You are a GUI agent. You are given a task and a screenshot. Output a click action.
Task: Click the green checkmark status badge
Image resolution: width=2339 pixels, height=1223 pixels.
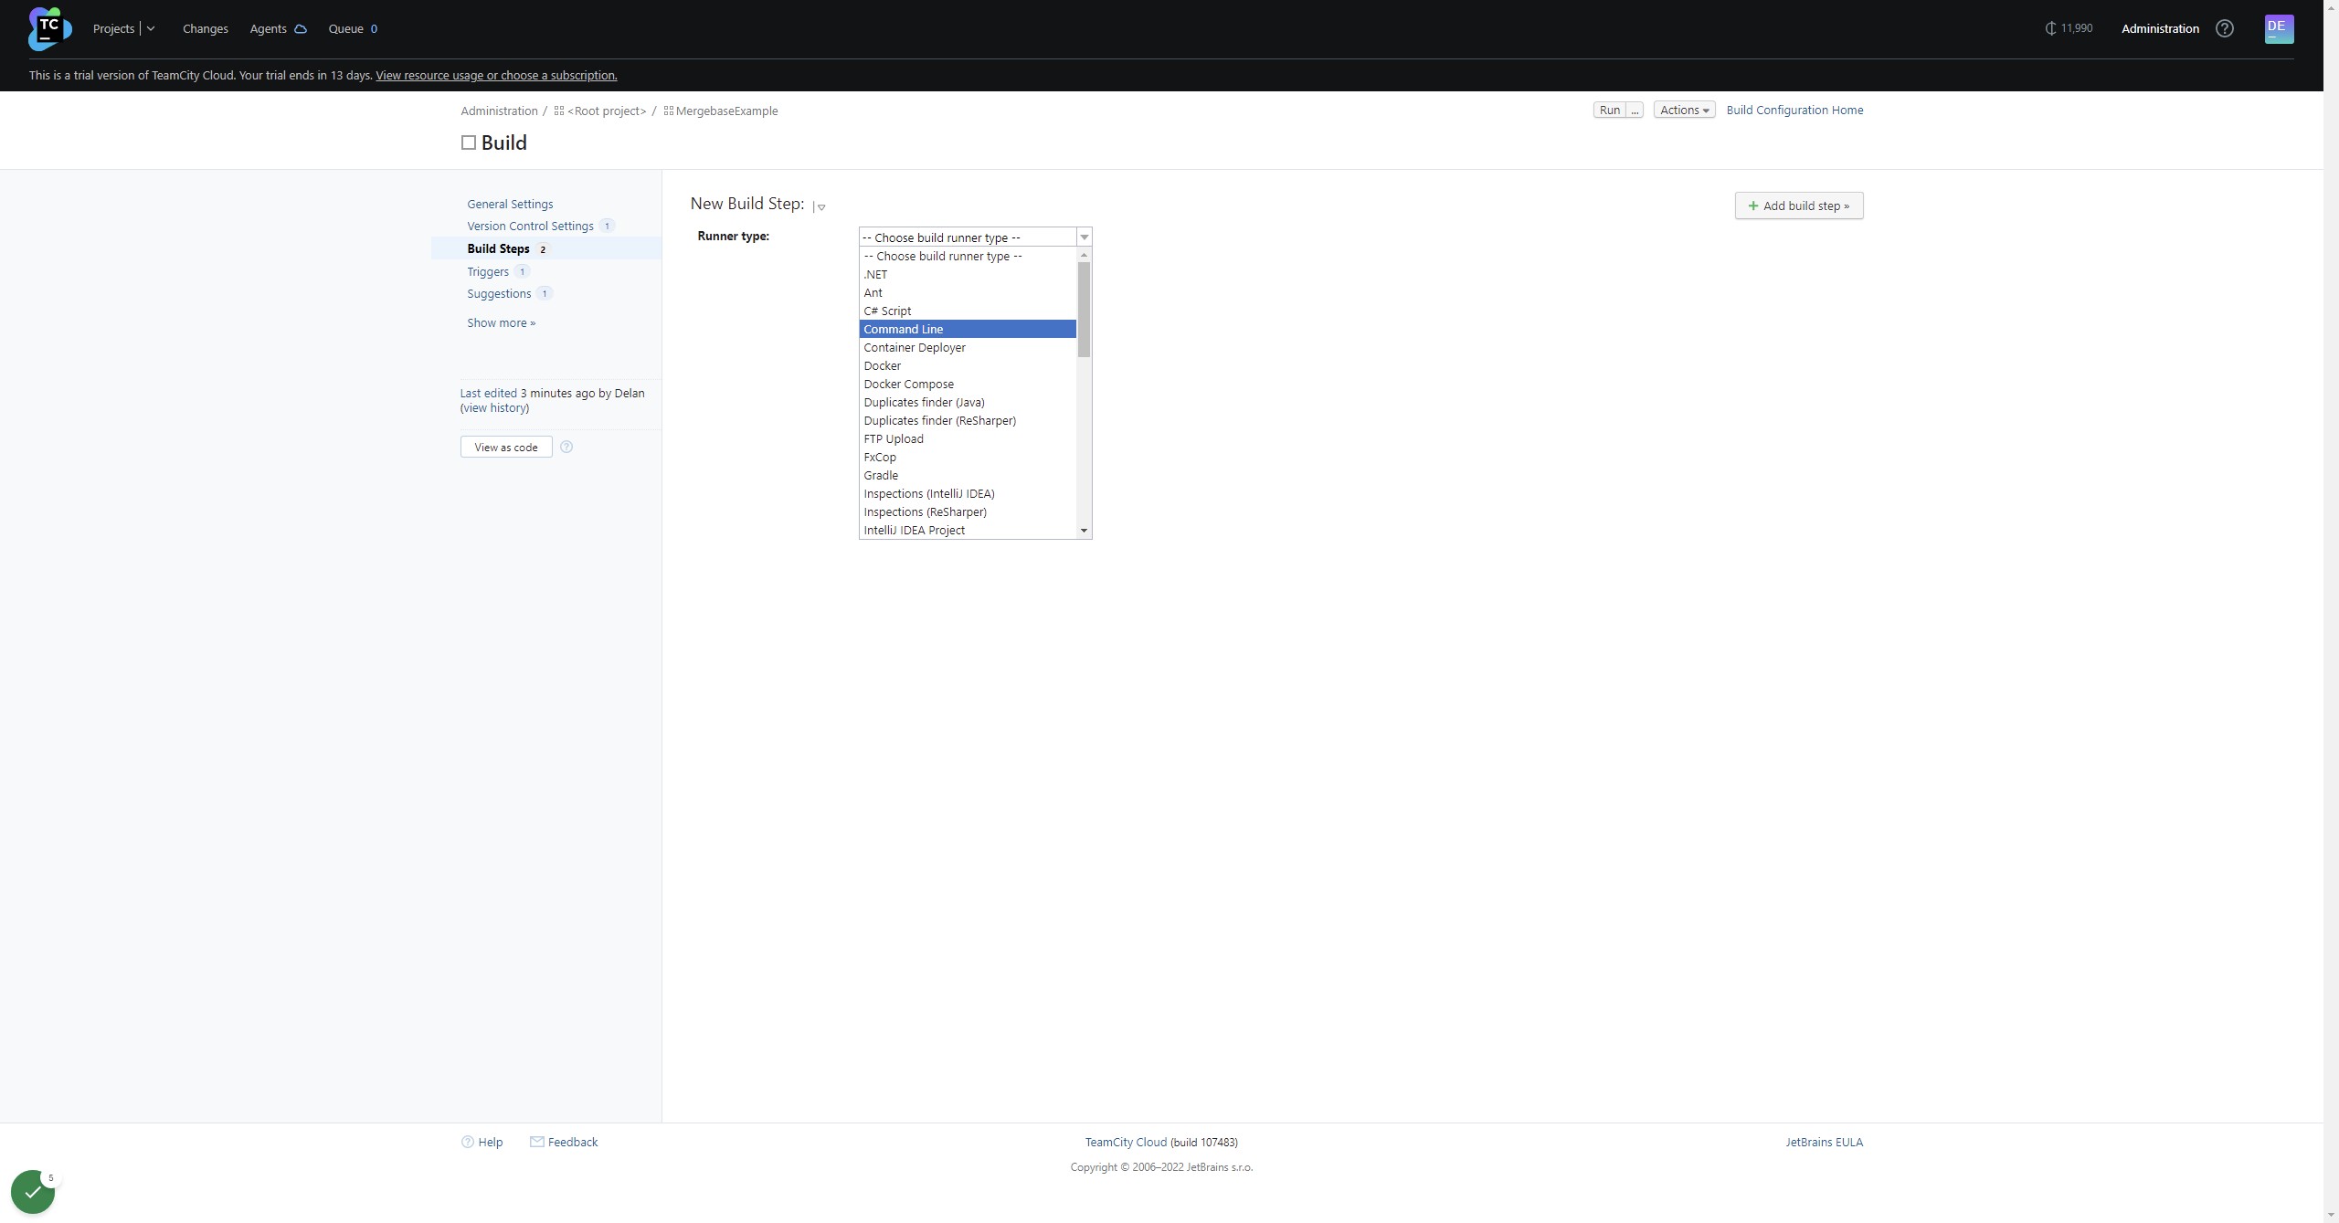(x=33, y=1192)
